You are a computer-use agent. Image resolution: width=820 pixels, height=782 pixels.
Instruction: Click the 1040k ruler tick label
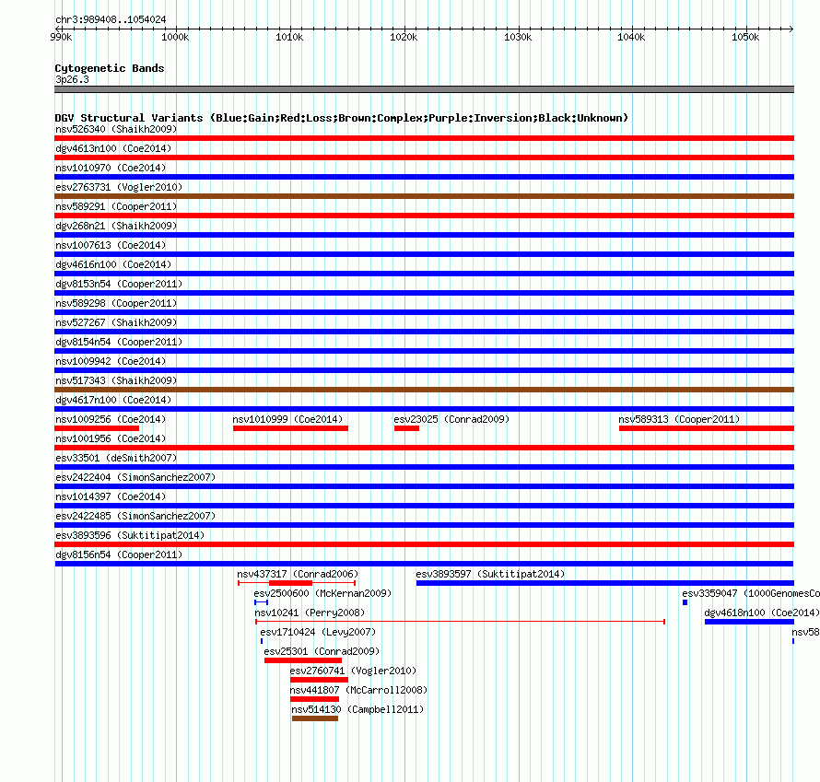click(631, 37)
